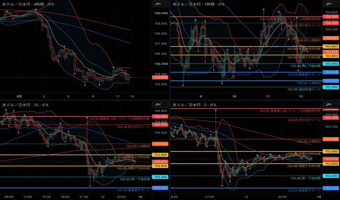Select the 153.20 最重要サポート line label on 1時間 chart
This screenshot has height=200, width=340.
(x=304, y=75)
